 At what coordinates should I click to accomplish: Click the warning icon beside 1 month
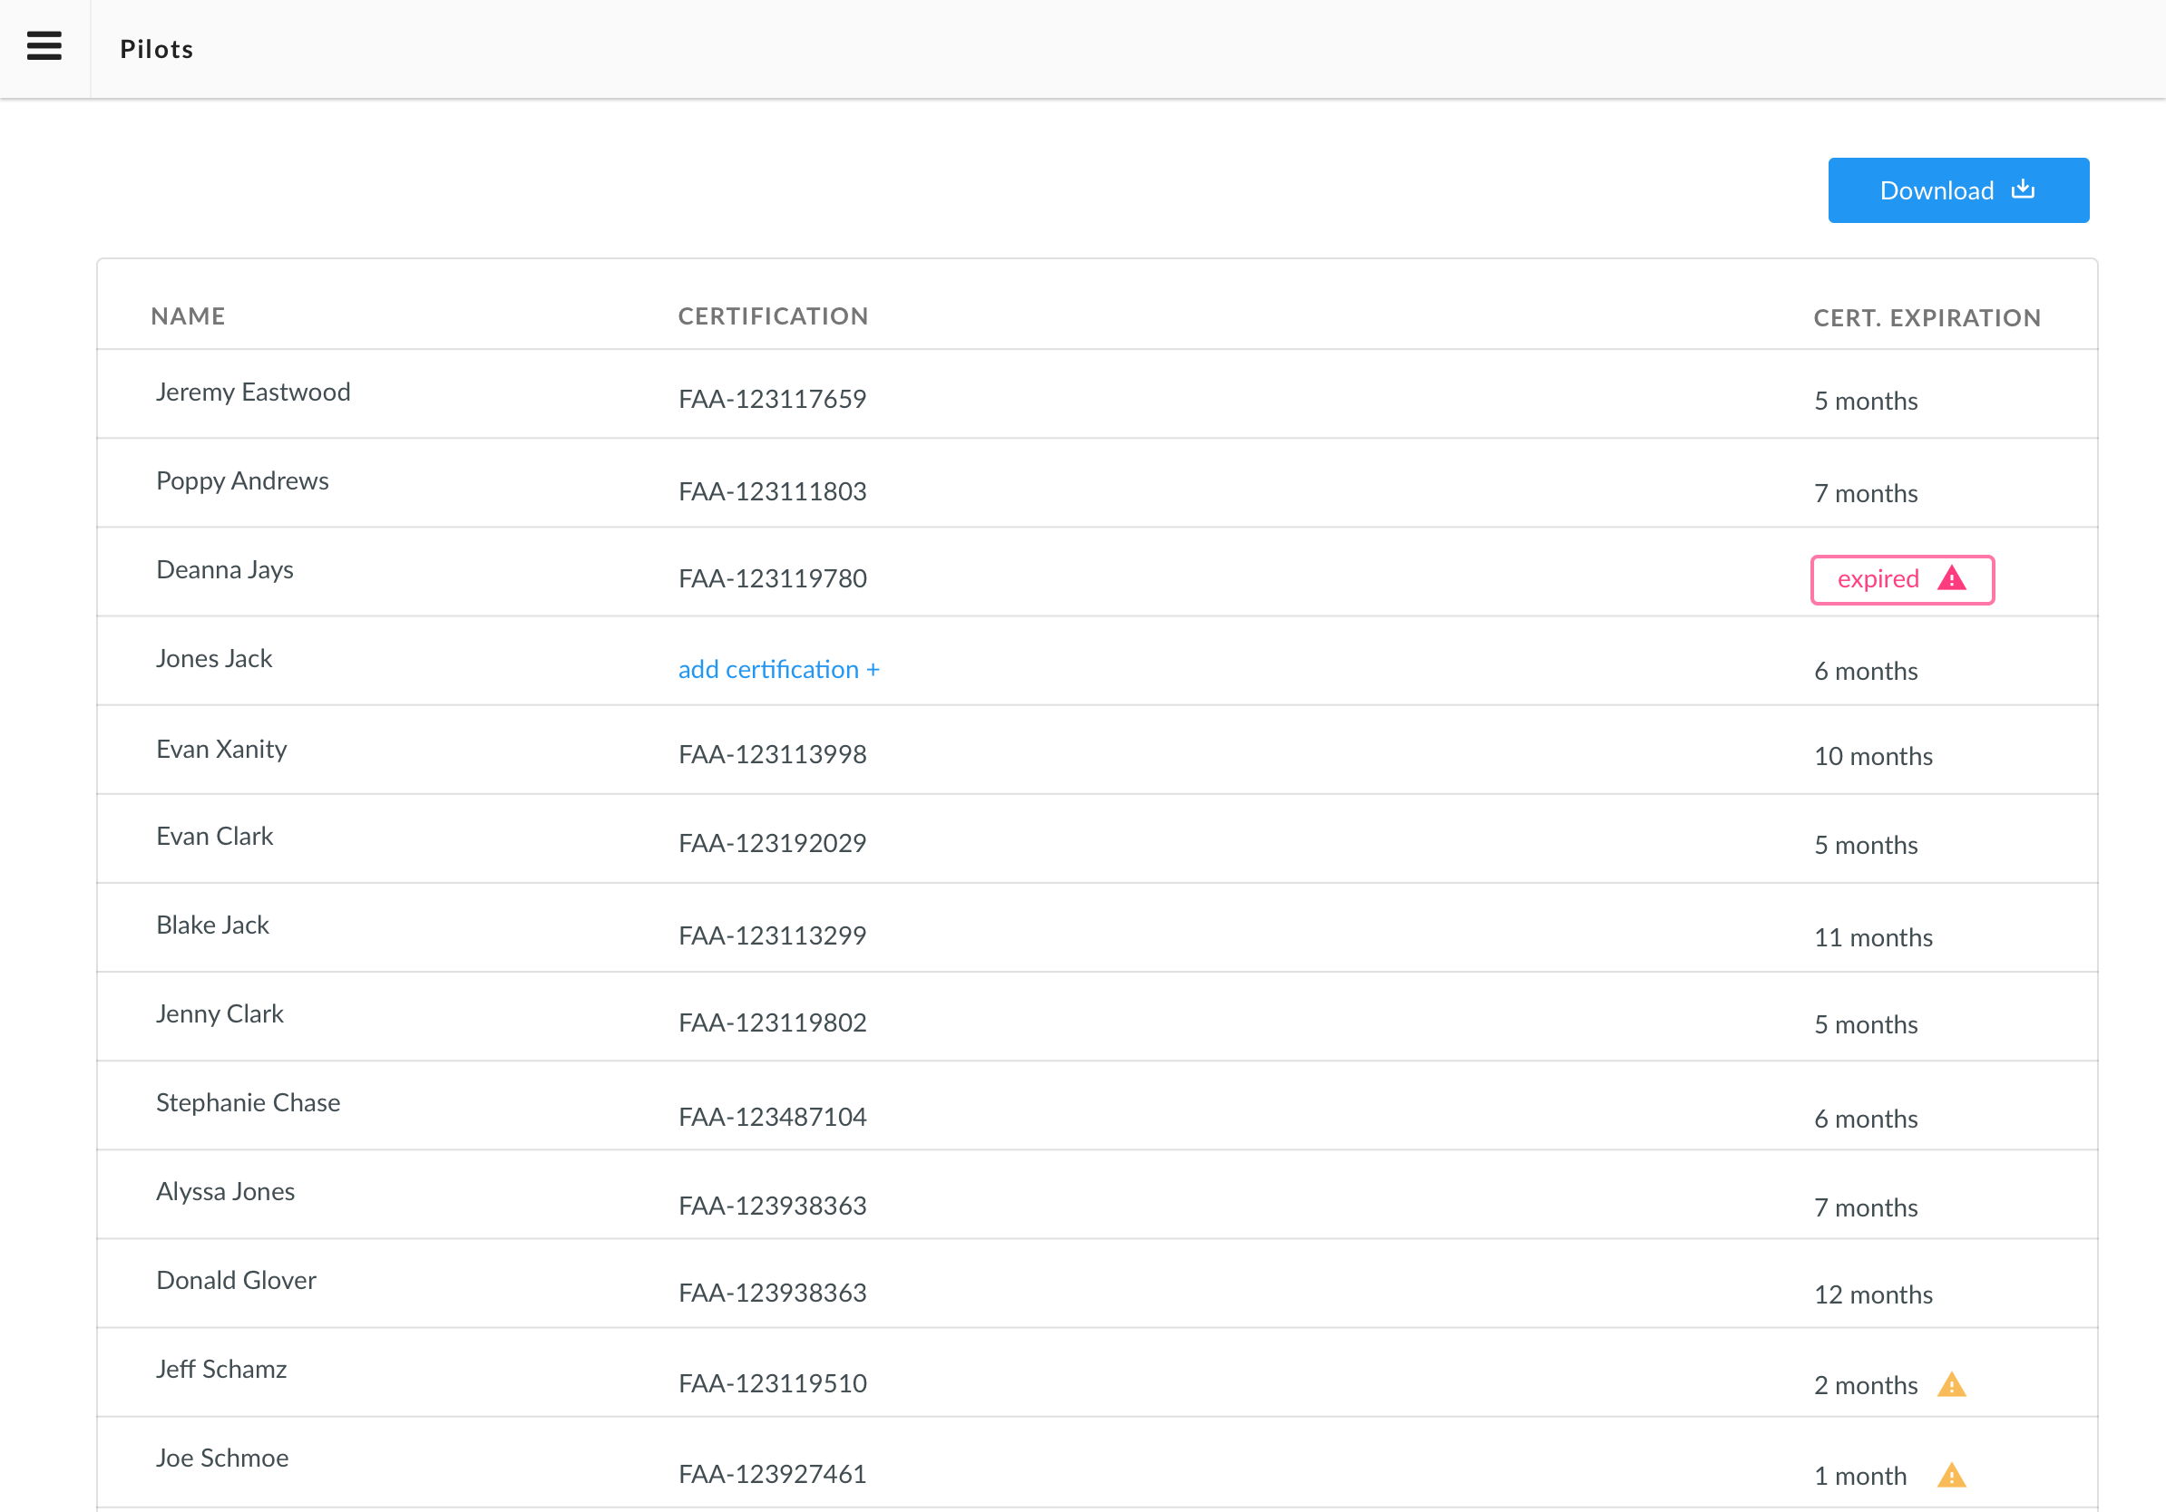[x=1952, y=1474]
